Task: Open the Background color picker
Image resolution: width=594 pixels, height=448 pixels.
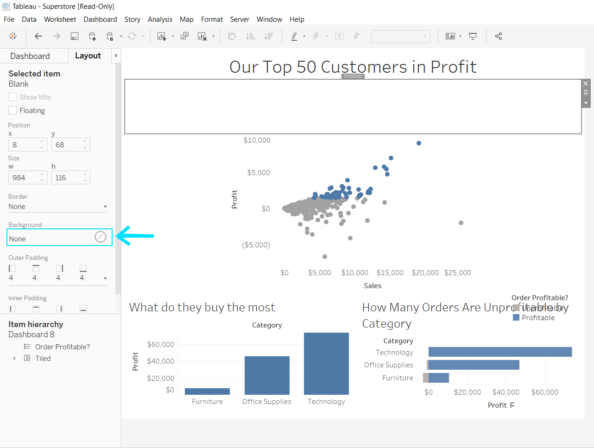Action: click(101, 236)
